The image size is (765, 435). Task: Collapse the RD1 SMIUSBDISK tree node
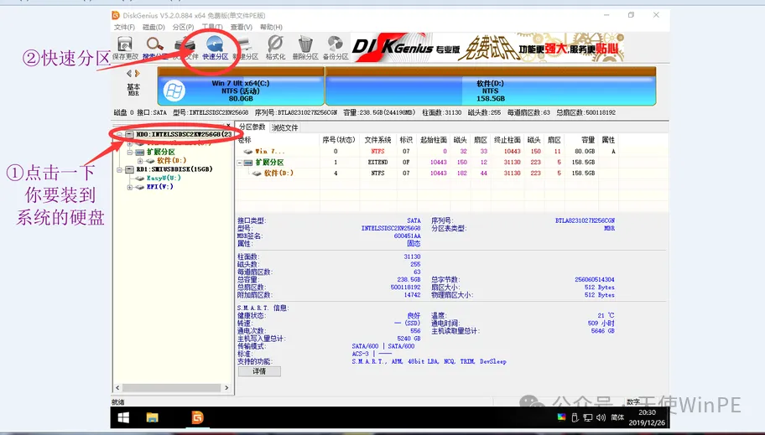tap(120, 169)
